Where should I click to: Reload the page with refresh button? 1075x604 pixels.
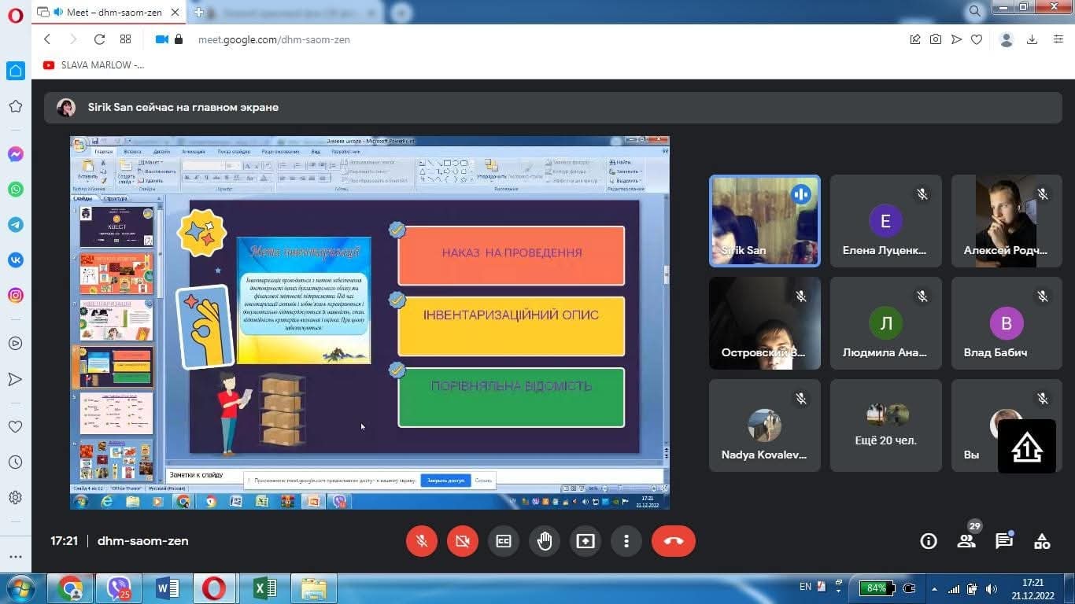[99, 39]
